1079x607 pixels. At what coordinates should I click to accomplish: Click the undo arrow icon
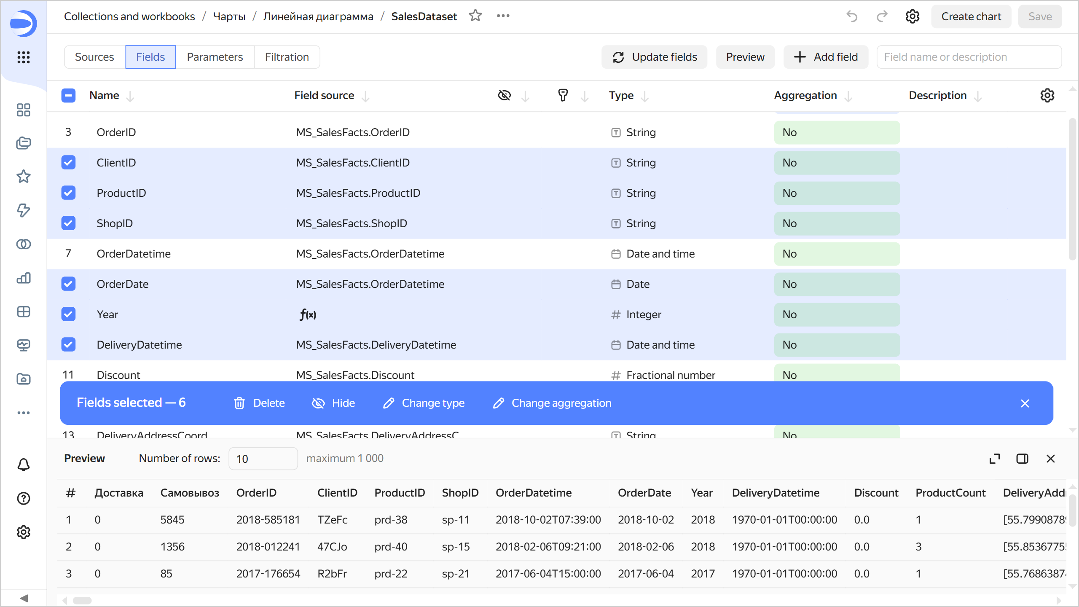point(852,16)
